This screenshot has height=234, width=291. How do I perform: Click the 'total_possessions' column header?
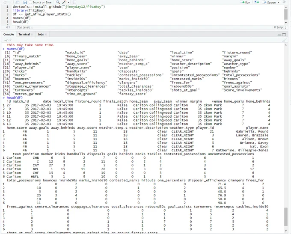pyautogui.click(x=24, y=180)
